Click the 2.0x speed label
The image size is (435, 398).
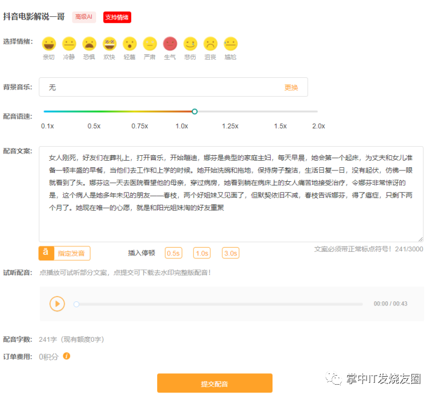tap(318, 126)
